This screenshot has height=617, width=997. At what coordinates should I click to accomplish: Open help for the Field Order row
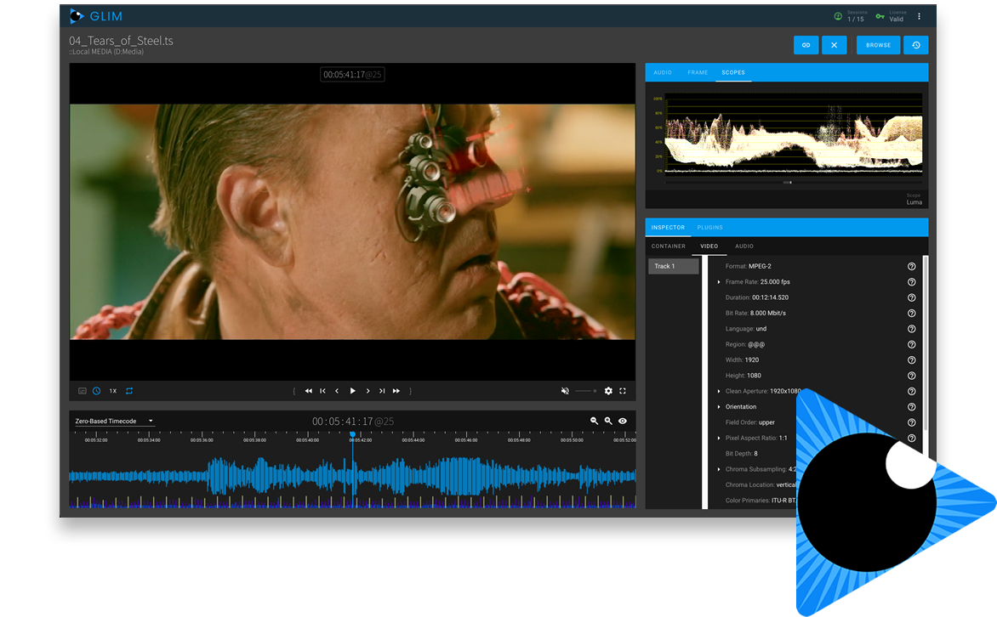[x=911, y=422]
